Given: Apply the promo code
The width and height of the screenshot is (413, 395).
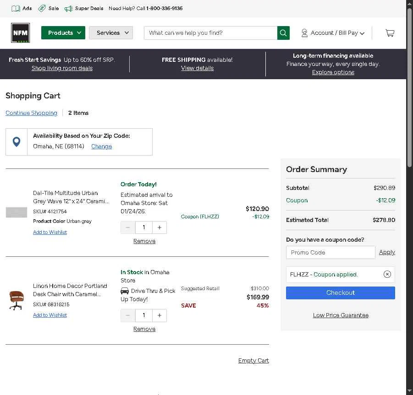Looking at the screenshot, I should [387, 252].
